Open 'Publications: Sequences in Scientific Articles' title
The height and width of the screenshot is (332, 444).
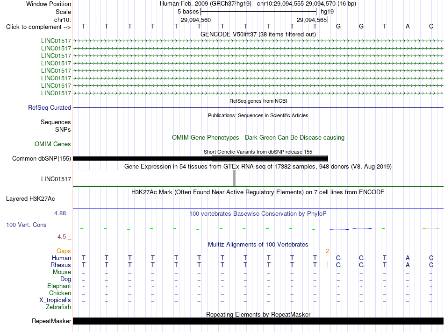click(x=258, y=115)
